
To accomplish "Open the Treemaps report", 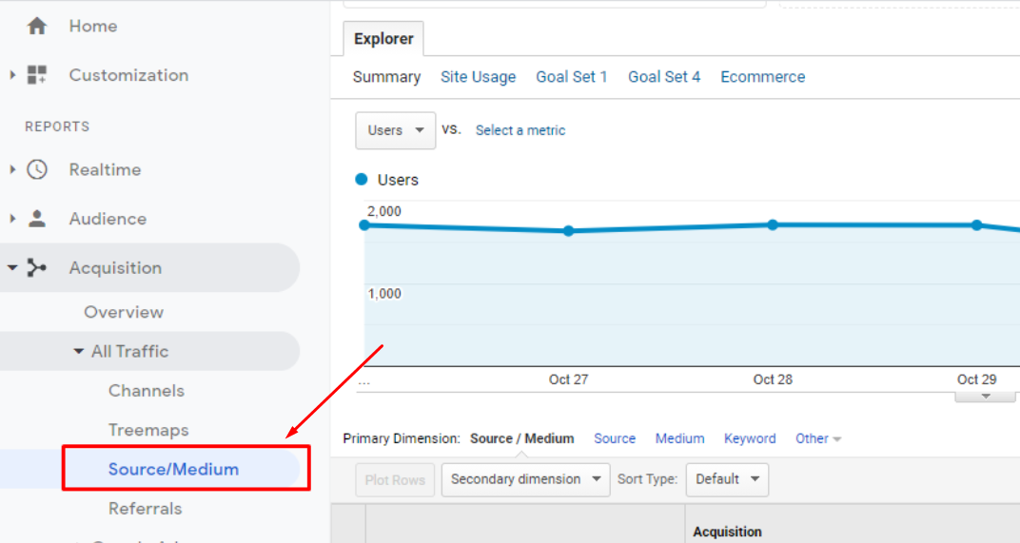I will click(x=148, y=430).
